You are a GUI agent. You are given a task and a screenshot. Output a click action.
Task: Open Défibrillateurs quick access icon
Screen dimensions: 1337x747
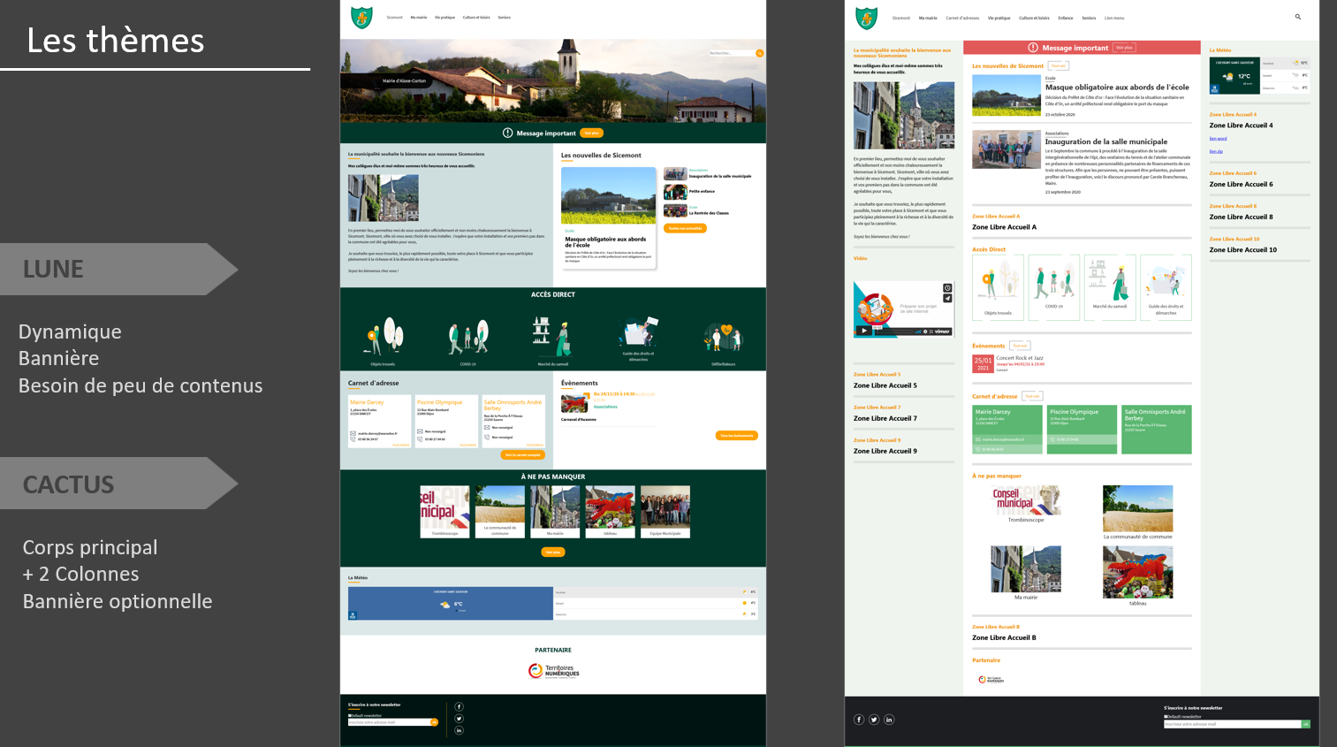point(723,340)
